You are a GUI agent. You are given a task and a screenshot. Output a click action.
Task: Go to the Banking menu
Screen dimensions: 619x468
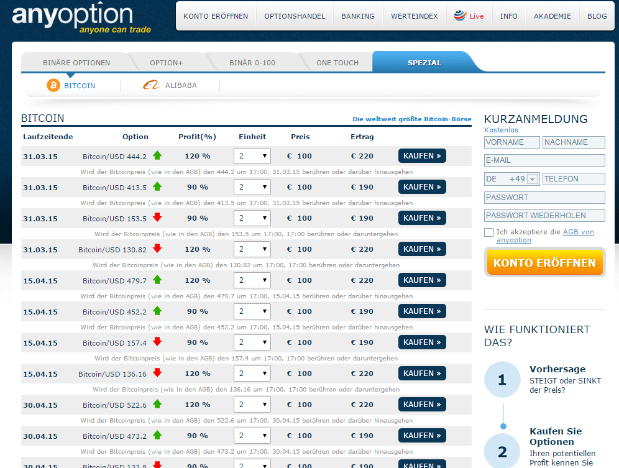pos(358,16)
